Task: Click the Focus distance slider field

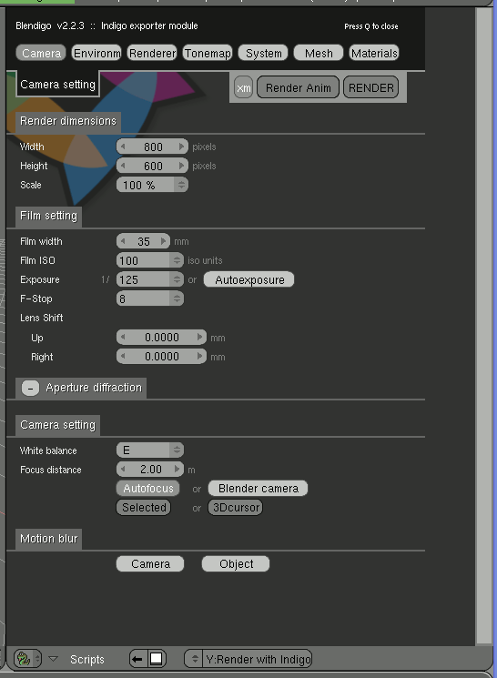Action: [x=150, y=470]
